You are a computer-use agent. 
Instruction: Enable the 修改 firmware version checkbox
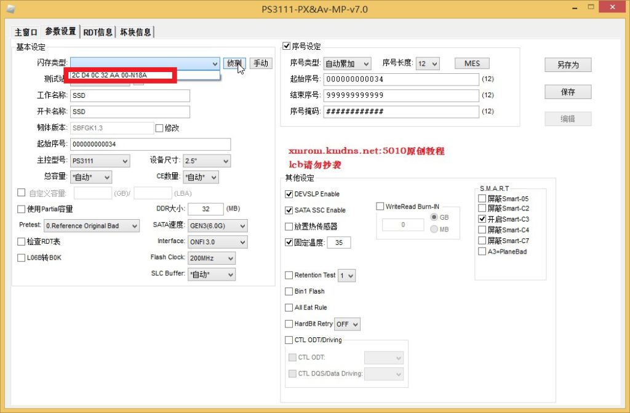159,128
